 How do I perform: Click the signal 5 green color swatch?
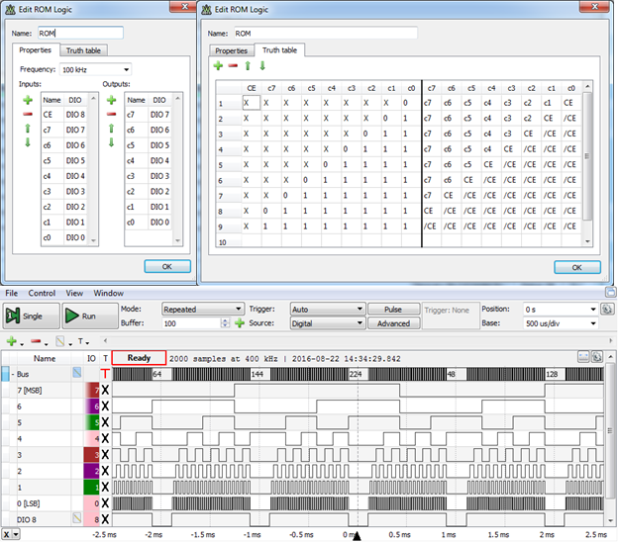pos(92,422)
